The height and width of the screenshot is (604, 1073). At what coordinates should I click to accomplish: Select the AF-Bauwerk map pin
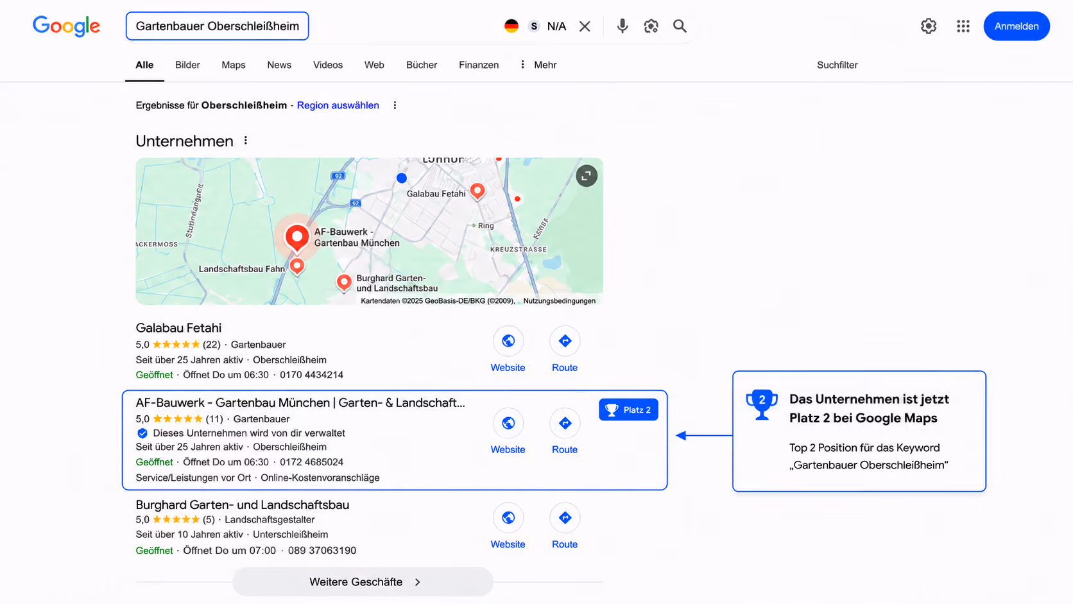click(297, 238)
